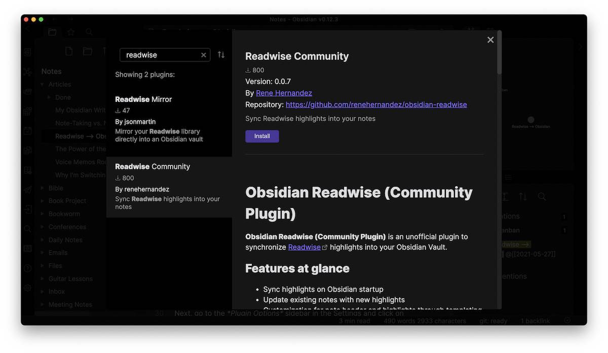
Task: Click 'git: ready' in status bar
Action: [x=493, y=321]
